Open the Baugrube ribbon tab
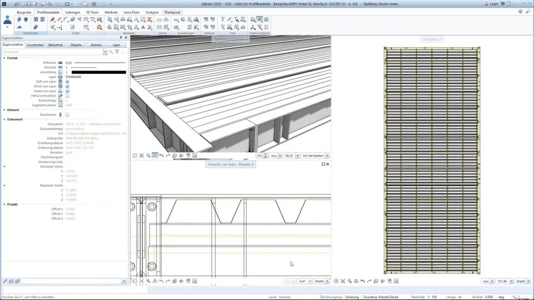Image resolution: width=534 pixels, height=300 pixels. click(x=24, y=12)
